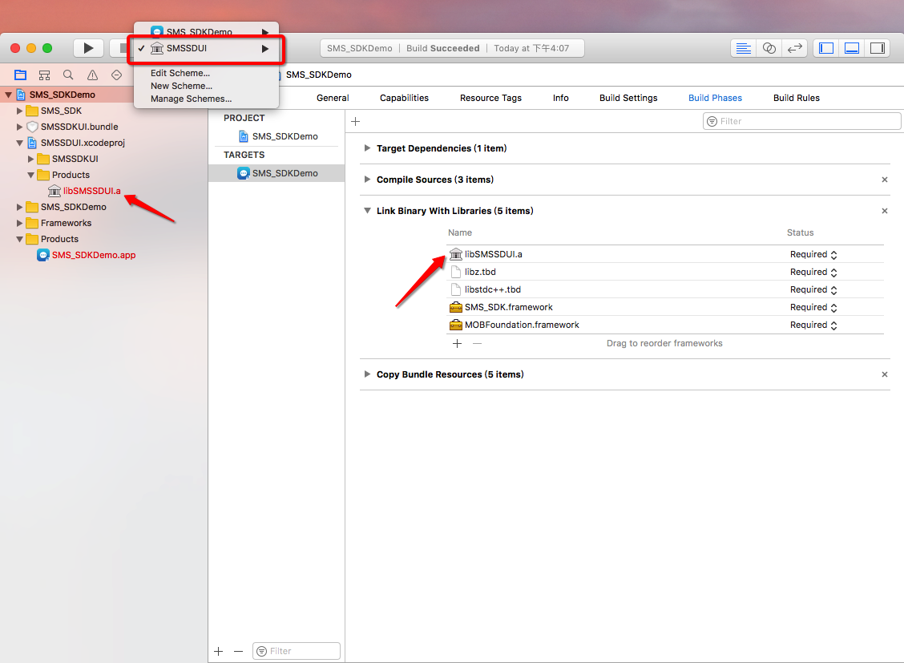This screenshot has width=904, height=663.
Task: Collapse SMS_SDKDemo root project tree
Action: 9,95
